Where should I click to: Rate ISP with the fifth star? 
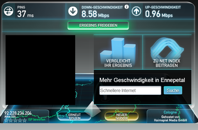click(25, 120)
